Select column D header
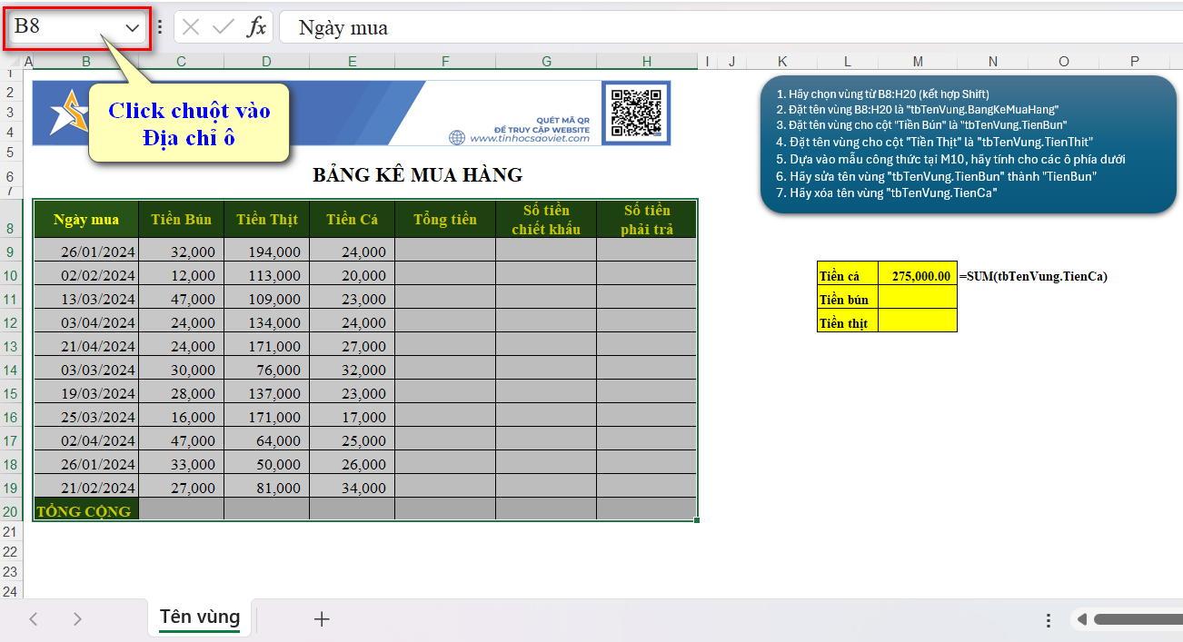This screenshot has width=1183, height=642. click(x=266, y=62)
